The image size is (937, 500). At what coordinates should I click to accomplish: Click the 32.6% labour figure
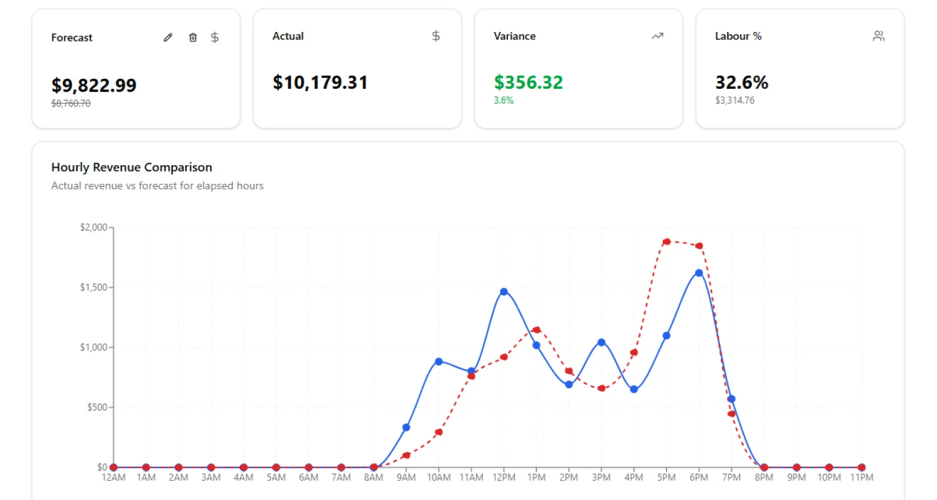[x=741, y=82]
